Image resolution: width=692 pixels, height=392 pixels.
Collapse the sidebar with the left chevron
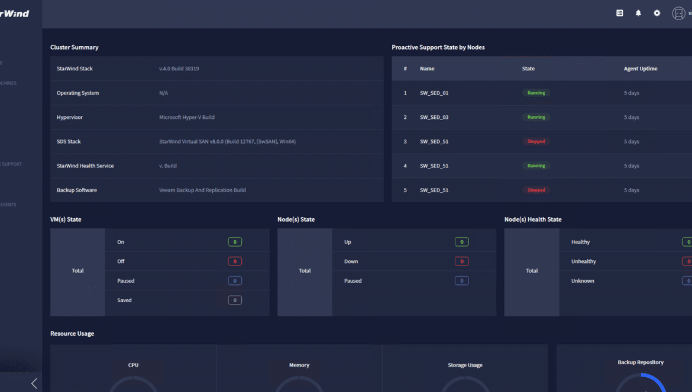(34, 383)
